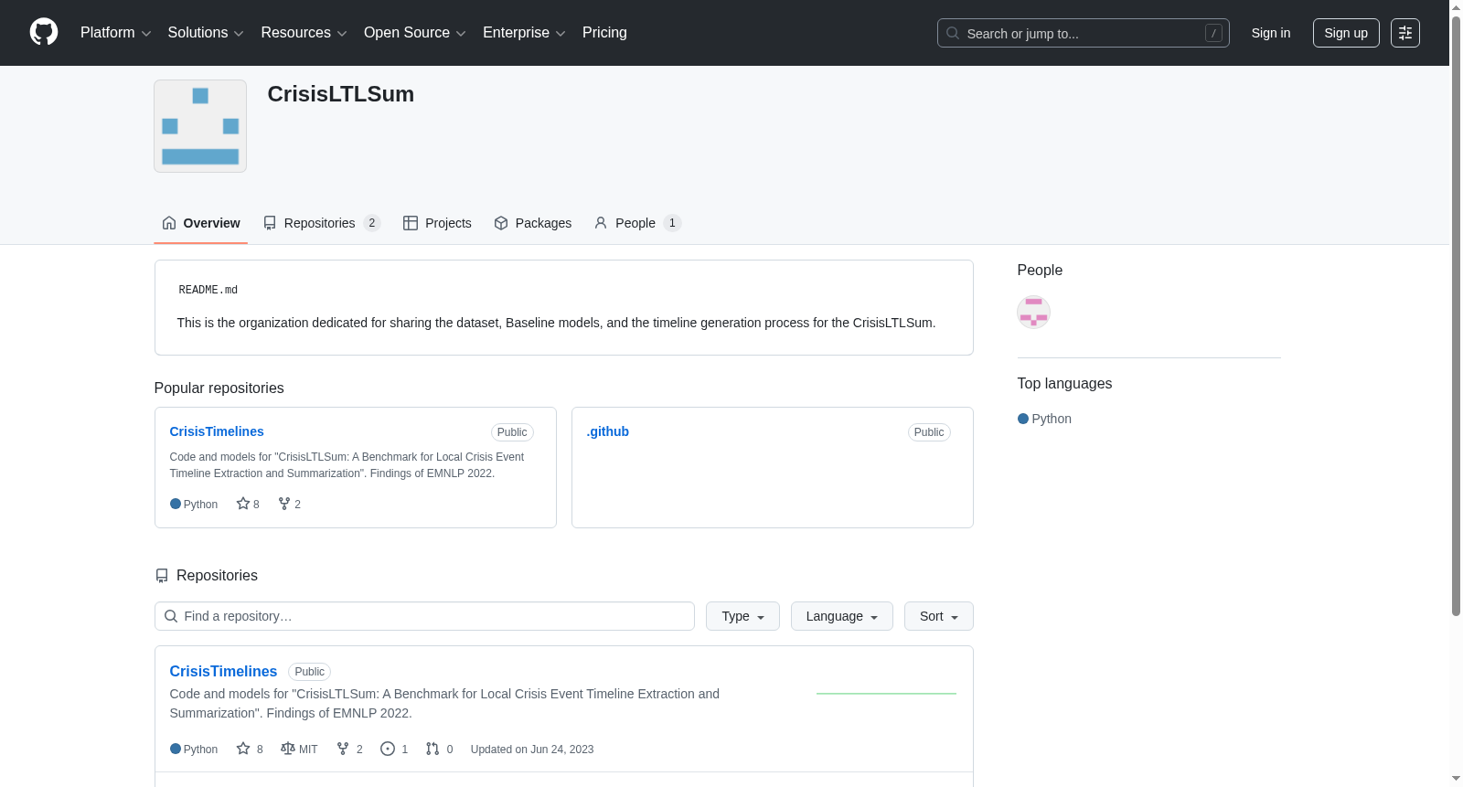Click the Top languages heading
Image resolution: width=1463 pixels, height=787 pixels.
[1064, 384]
